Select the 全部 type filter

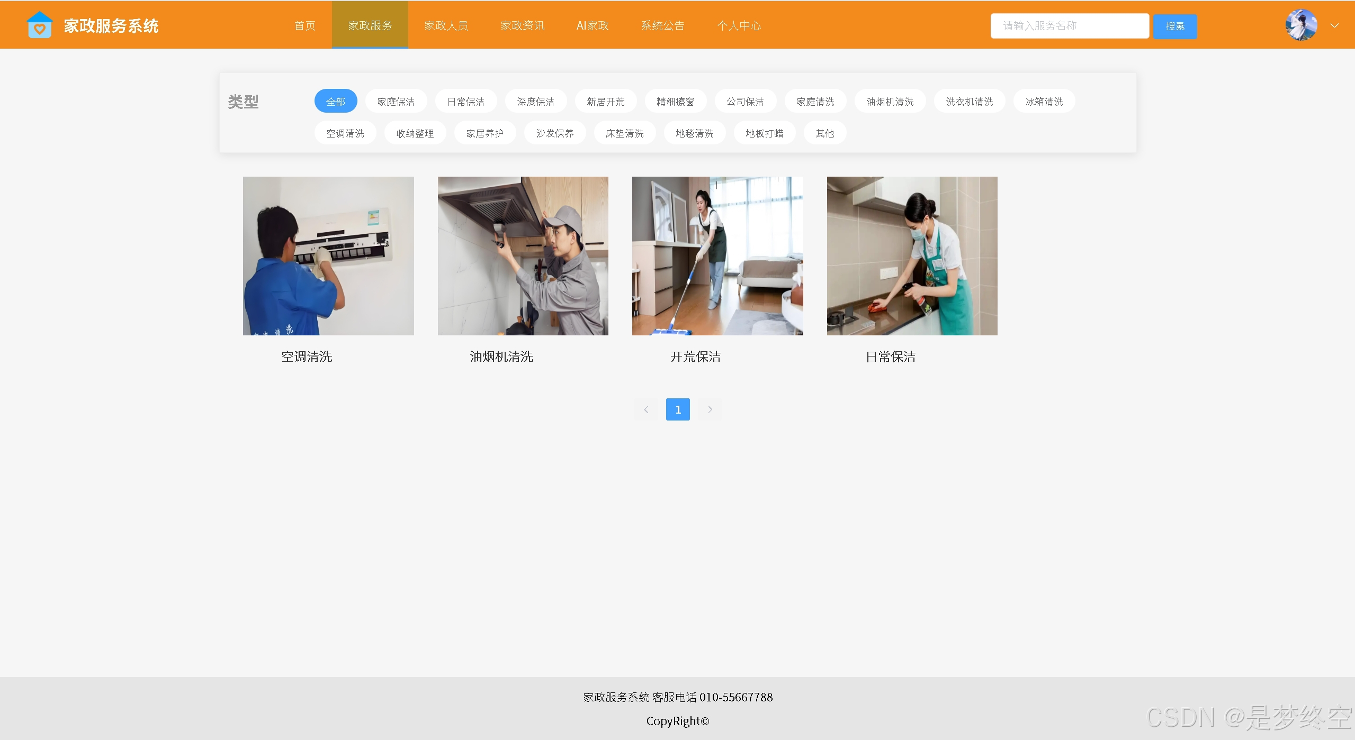point(336,101)
